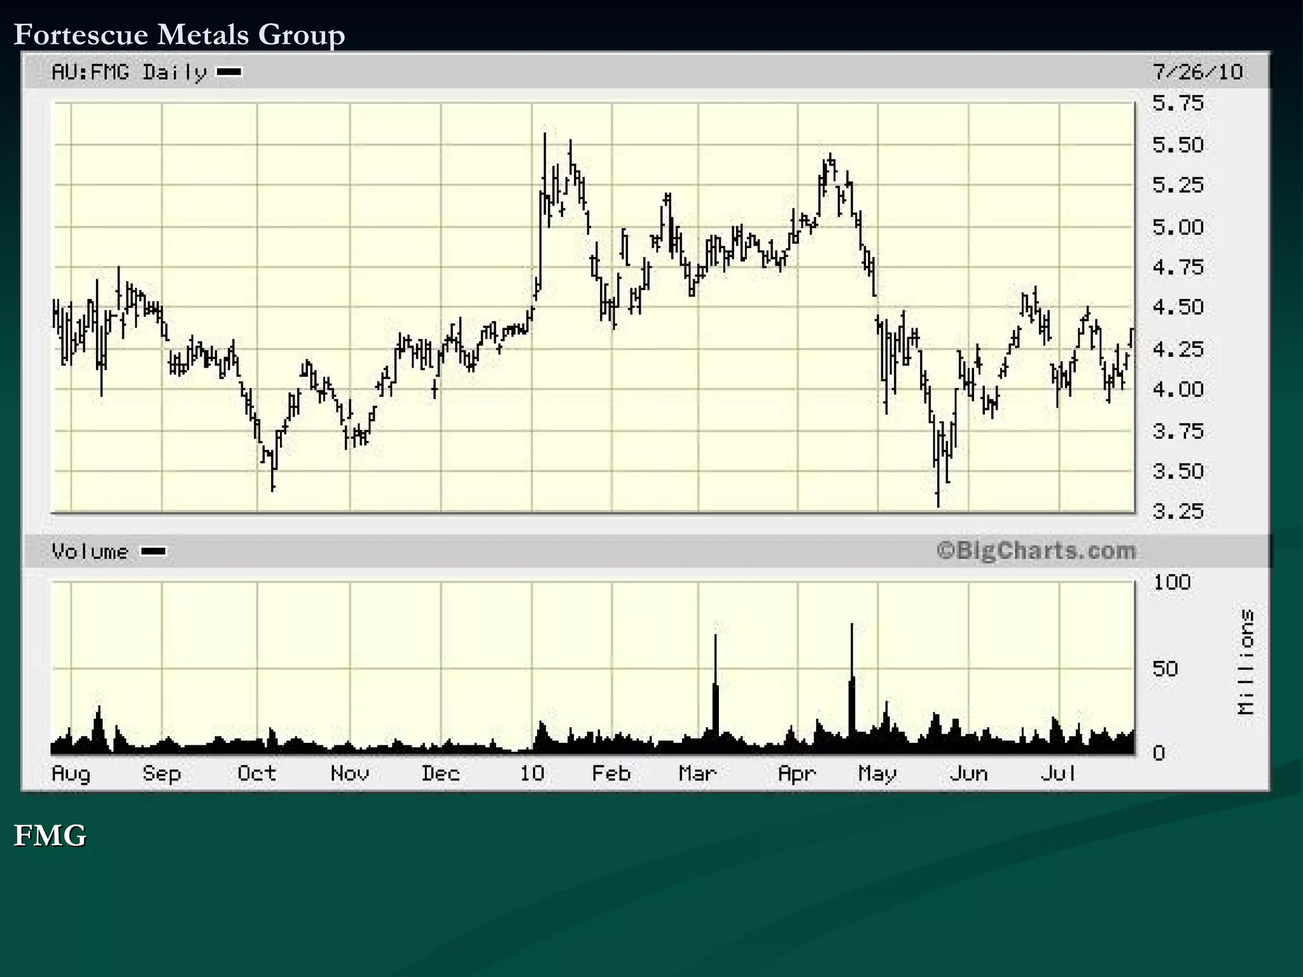Click the 5.00 price axis label
Image resolution: width=1303 pixels, height=977 pixels.
click(1178, 227)
